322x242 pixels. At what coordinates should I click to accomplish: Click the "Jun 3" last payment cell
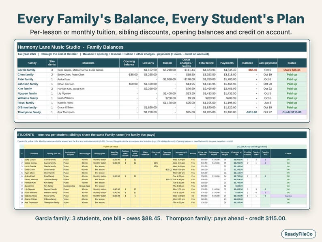coord(268,103)
